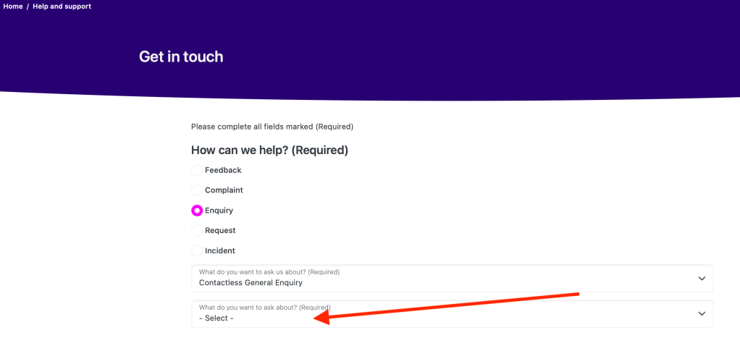740x343 pixels.
Task: Click the Home breadcrumb link
Action: point(13,7)
